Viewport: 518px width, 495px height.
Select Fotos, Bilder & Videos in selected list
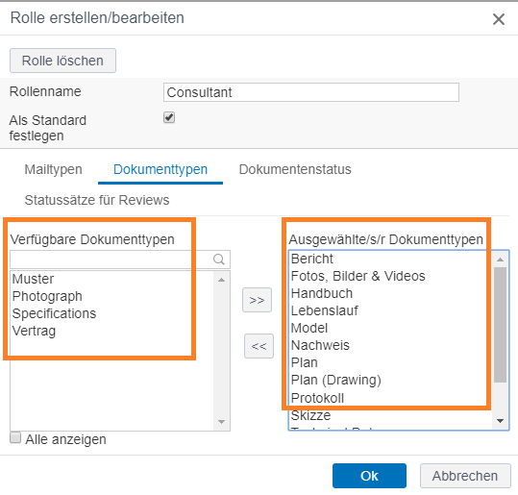(358, 276)
